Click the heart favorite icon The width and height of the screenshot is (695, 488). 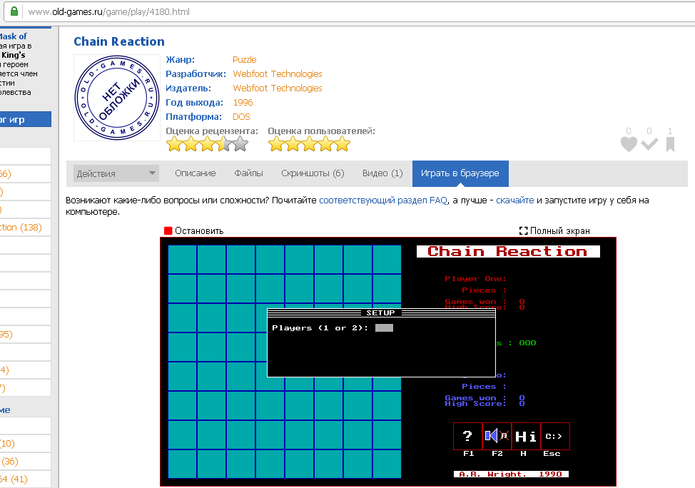pyautogui.click(x=629, y=144)
